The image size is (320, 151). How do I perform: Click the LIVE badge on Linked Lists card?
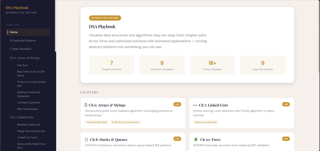pyautogui.click(x=286, y=104)
